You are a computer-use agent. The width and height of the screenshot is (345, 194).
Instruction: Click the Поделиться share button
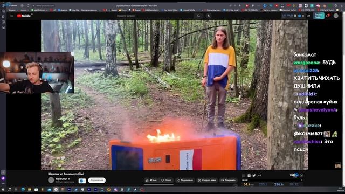[x=185, y=181]
